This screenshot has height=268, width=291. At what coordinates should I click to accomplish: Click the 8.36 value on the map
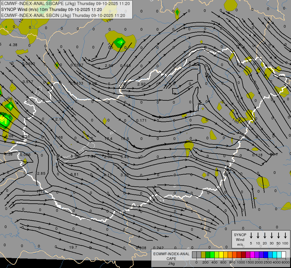tap(75, 156)
